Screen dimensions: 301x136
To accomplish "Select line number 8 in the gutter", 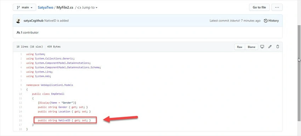I will (21, 85).
